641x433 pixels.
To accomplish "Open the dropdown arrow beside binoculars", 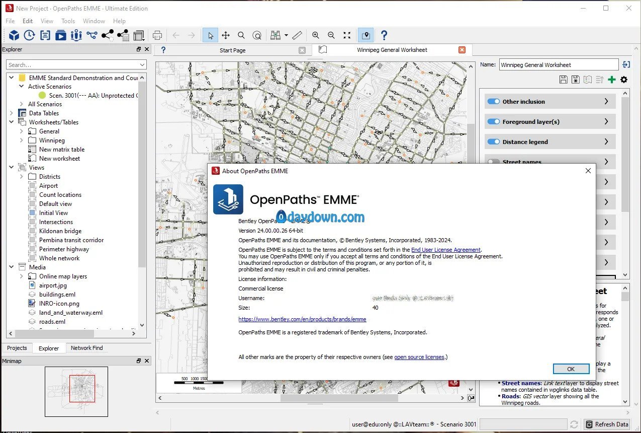I will pos(286,35).
